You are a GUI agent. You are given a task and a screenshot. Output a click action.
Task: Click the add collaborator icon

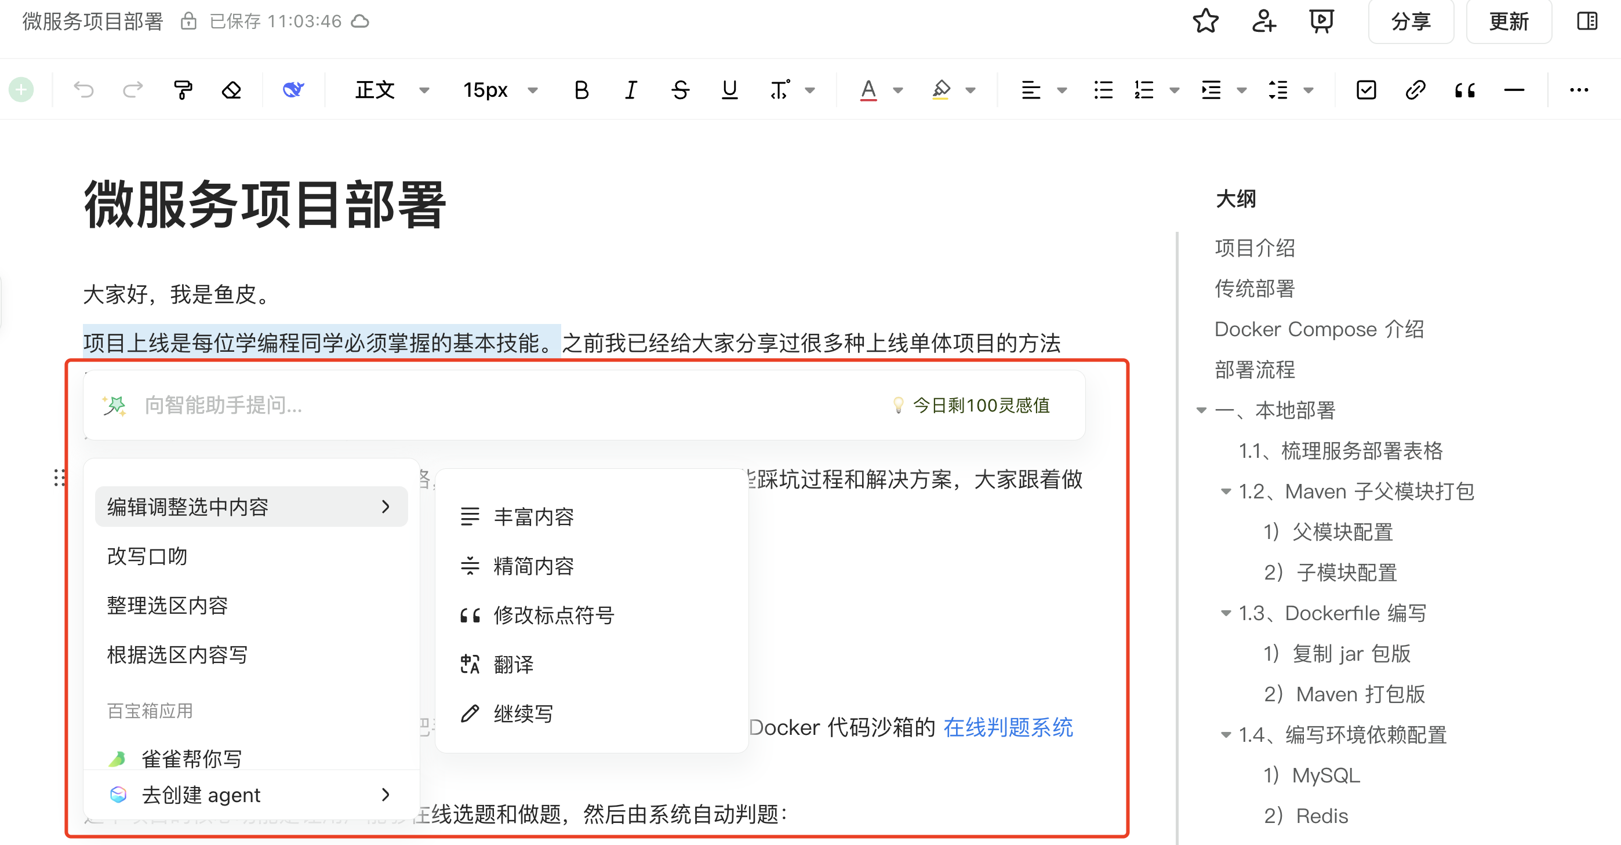(x=1263, y=21)
